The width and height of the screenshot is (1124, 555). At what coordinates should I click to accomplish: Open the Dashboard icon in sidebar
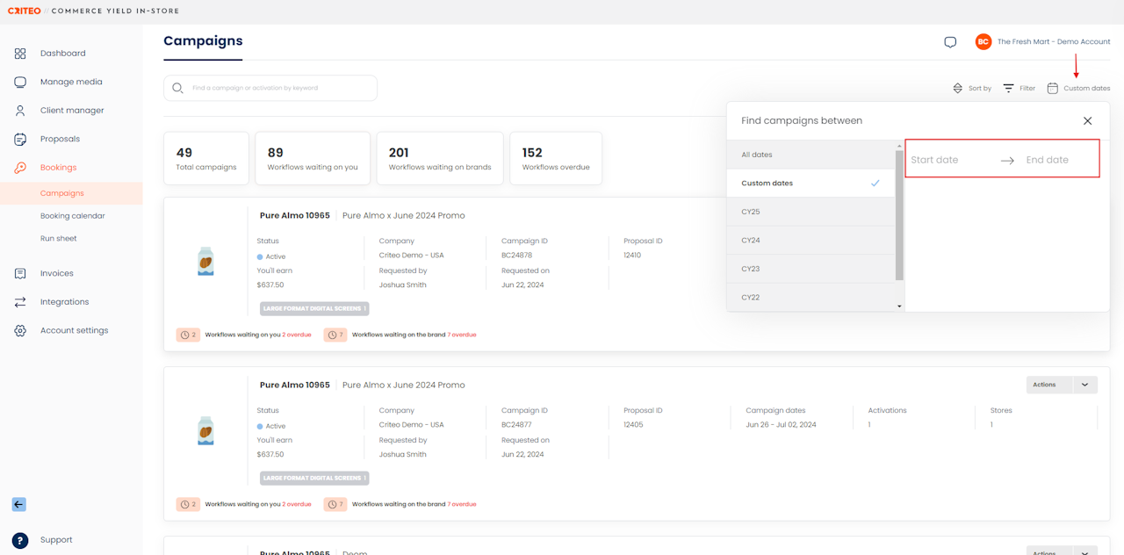tap(20, 54)
